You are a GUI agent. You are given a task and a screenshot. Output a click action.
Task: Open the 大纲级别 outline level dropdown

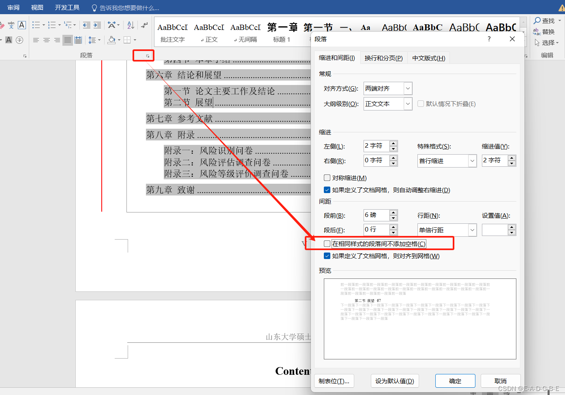tap(408, 104)
